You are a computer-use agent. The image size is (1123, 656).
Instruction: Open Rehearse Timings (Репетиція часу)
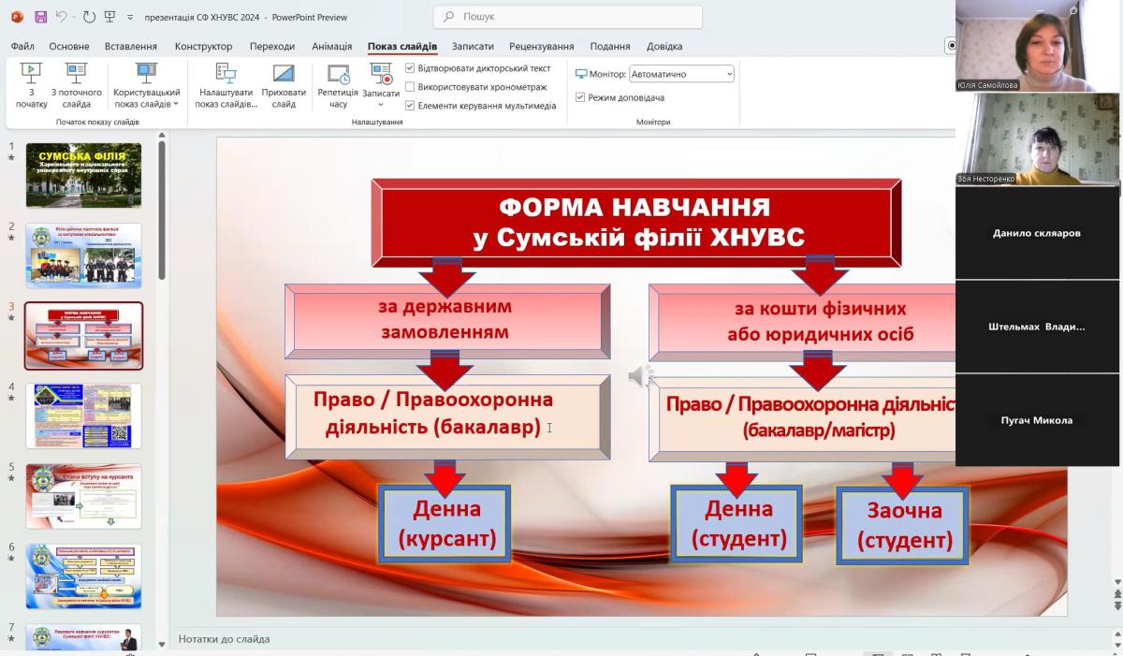point(338,85)
